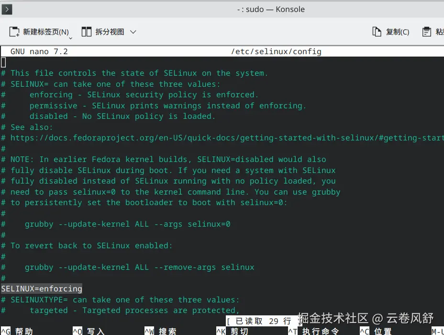Viewport: 444px width, 335px height.
Task: Click the /etc/selinux/config file title
Action: pyautogui.click(x=276, y=52)
